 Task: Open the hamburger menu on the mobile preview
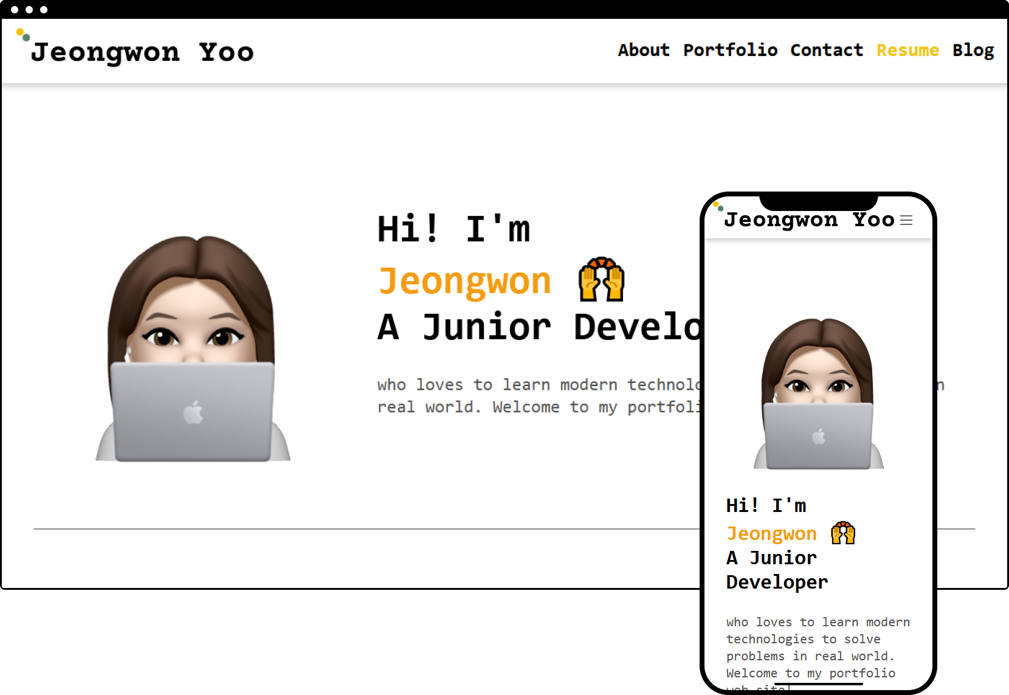(906, 220)
